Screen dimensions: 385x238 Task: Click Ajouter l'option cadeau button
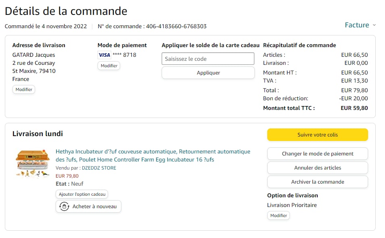pos(82,194)
